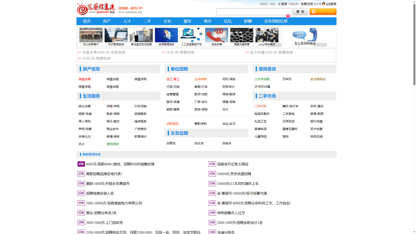Click the 免费注册 link
Viewport: 416px width, 234px height.
click(x=307, y=4)
